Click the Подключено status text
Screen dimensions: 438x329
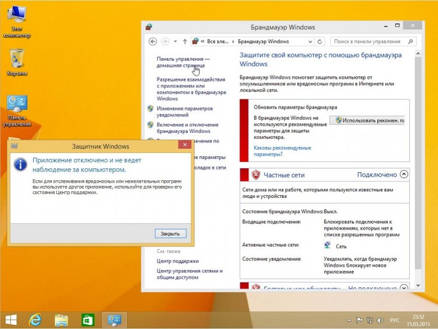pos(377,175)
